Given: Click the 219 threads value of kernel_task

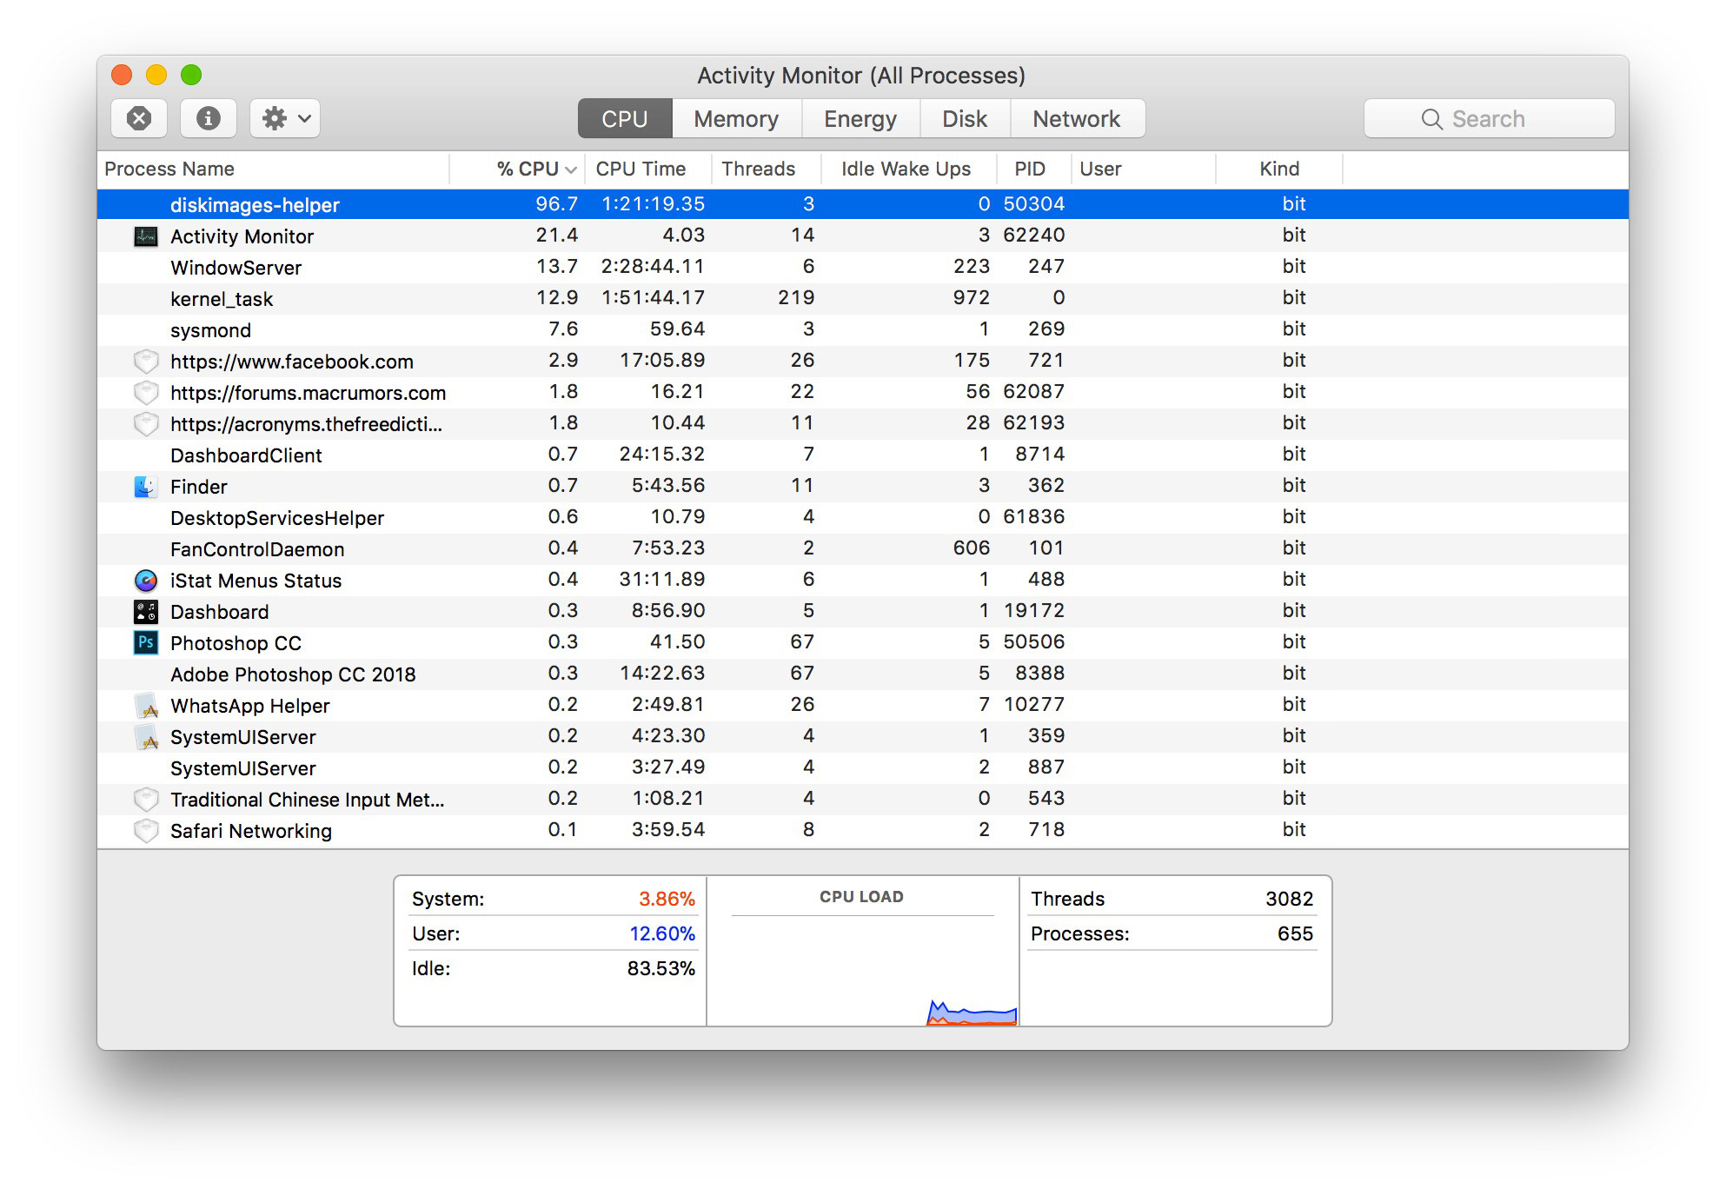Looking at the screenshot, I should [x=796, y=298].
